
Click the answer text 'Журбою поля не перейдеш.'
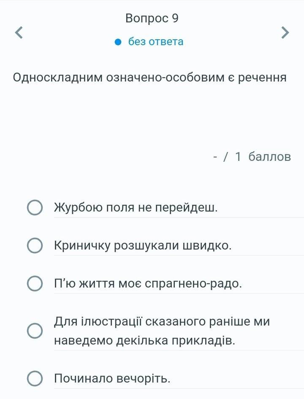pyautogui.click(x=136, y=208)
